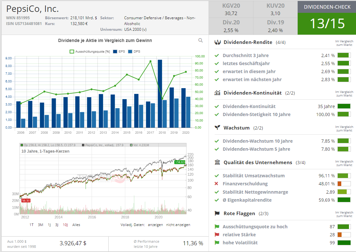Click the Wachstum seedling icon
356x252 pixels.
[218, 128]
